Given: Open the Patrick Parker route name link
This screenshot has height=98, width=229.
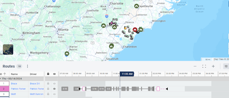Looking at the screenshot, I should pos(18,89).
